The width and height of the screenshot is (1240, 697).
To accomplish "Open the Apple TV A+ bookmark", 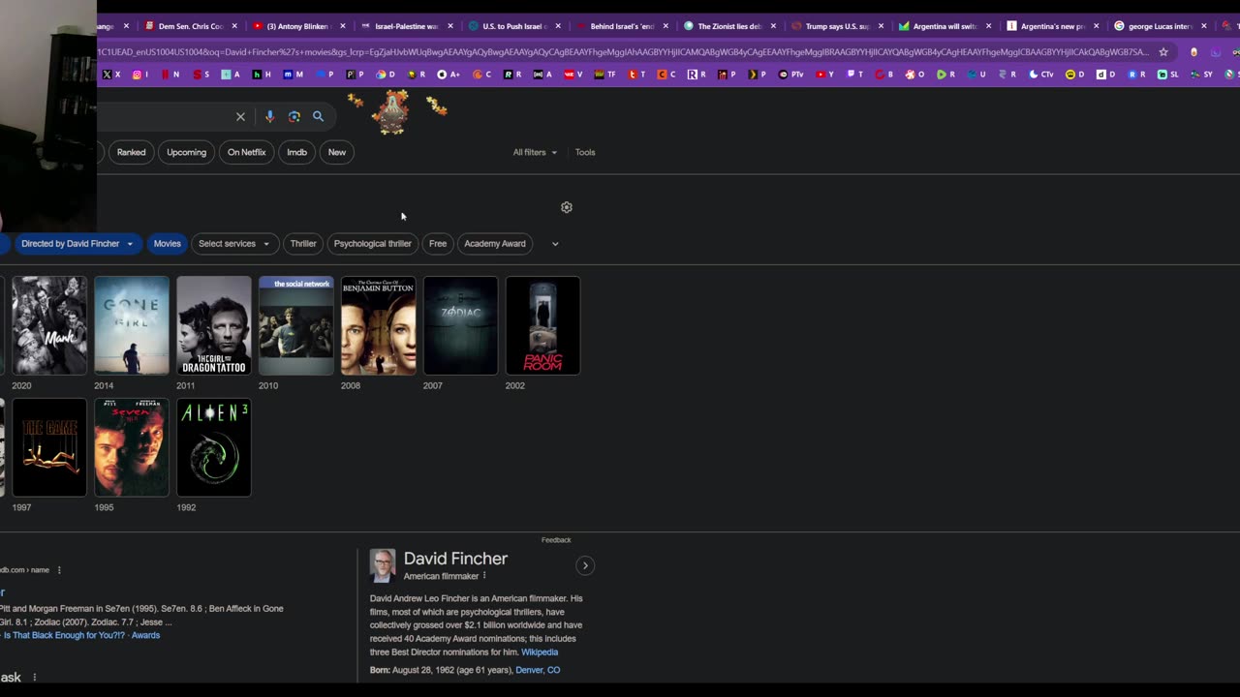I will 449,75.
